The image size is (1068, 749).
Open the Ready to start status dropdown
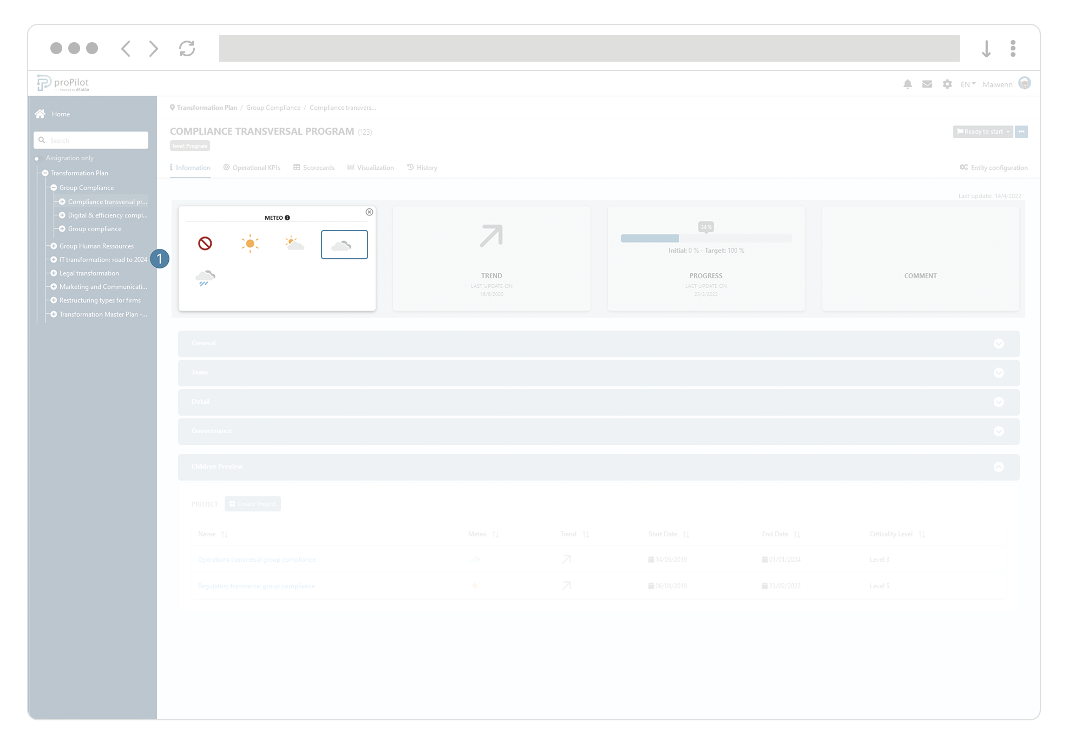pyautogui.click(x=982, y=132)
